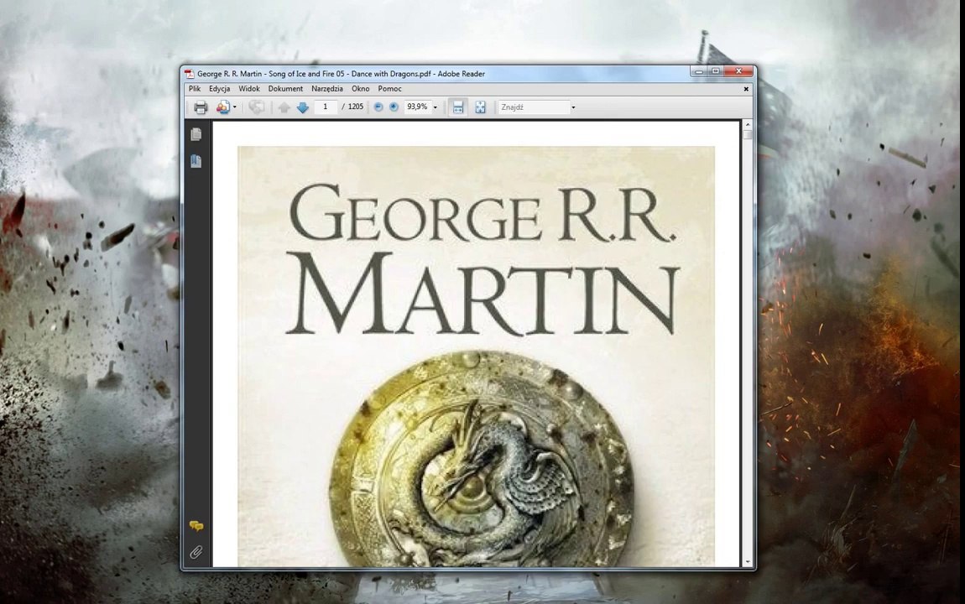
Task: Click the GEORGE R.R. text on cover
Action: click(x=482, y=212)
